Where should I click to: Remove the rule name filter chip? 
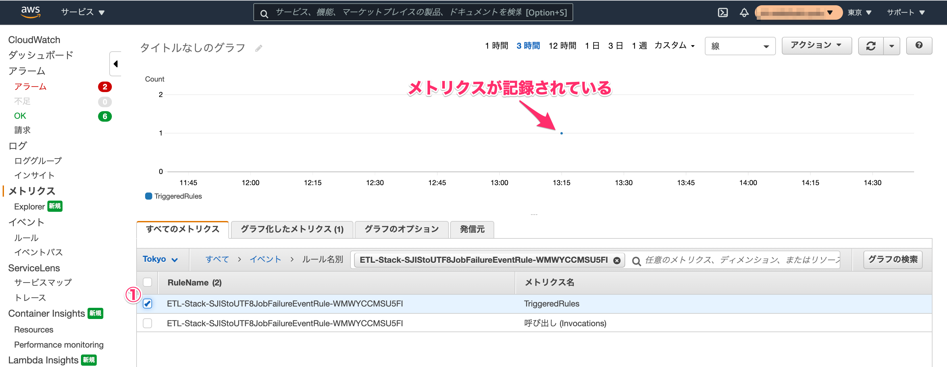pyautogui.click(x=617, y=260)
